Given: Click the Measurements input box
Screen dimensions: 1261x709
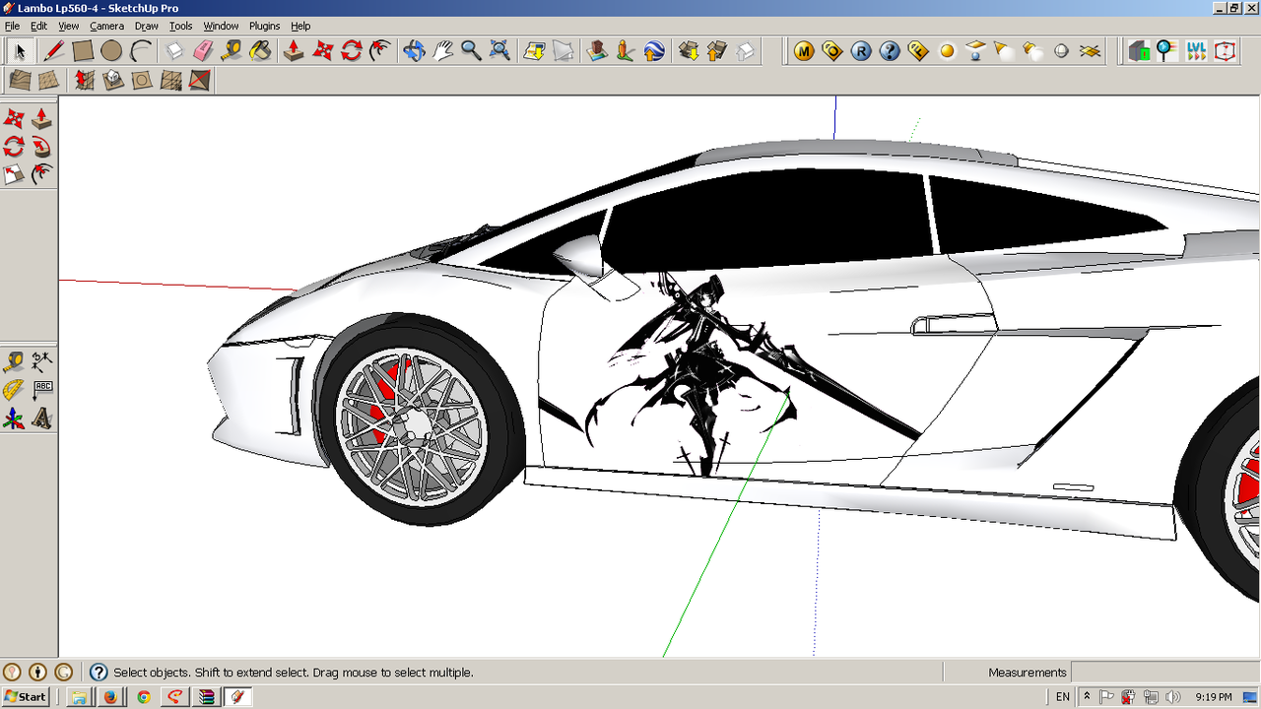Looking at the screenshot, I should [x=1164, y=673].
